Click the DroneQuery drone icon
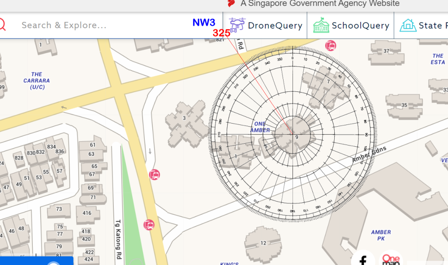 [x=237, y=25]
